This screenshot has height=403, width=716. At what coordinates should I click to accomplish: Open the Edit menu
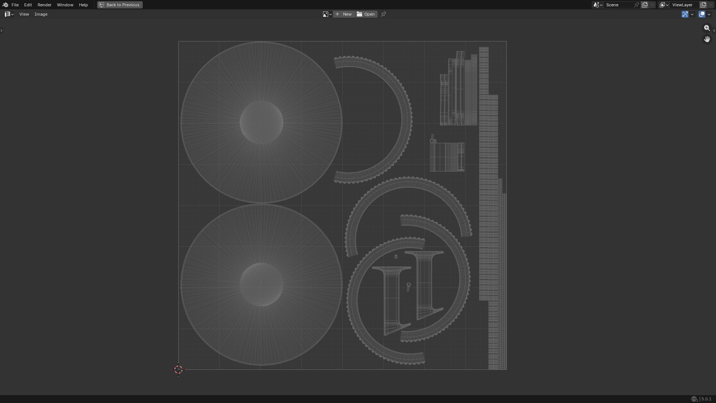coord(28,5)
